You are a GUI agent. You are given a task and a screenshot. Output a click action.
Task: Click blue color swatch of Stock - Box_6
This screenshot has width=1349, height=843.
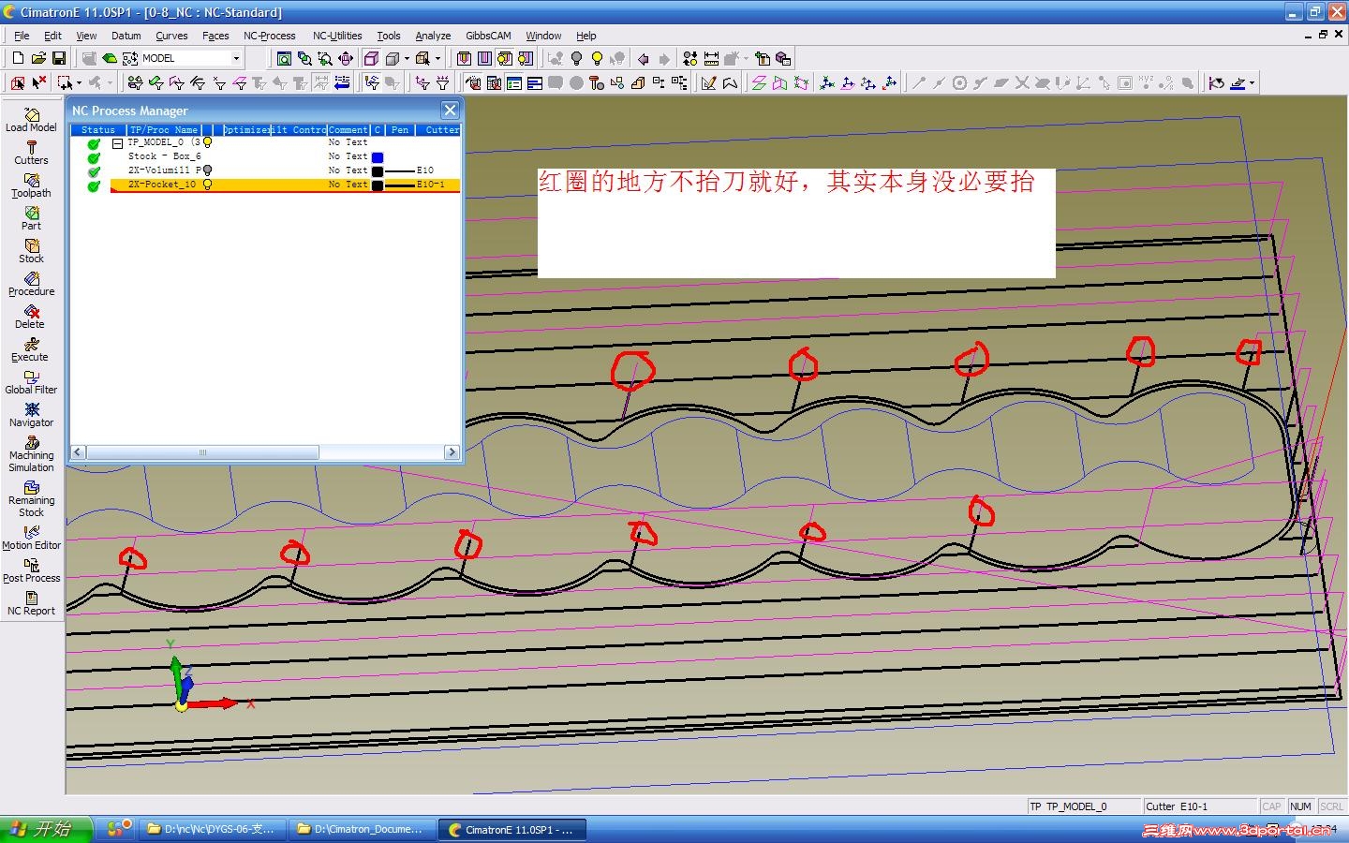(x=378, y=157)
